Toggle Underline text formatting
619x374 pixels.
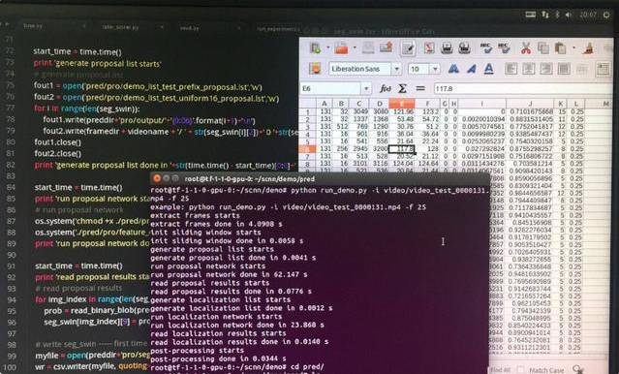[x=489, y=69]
